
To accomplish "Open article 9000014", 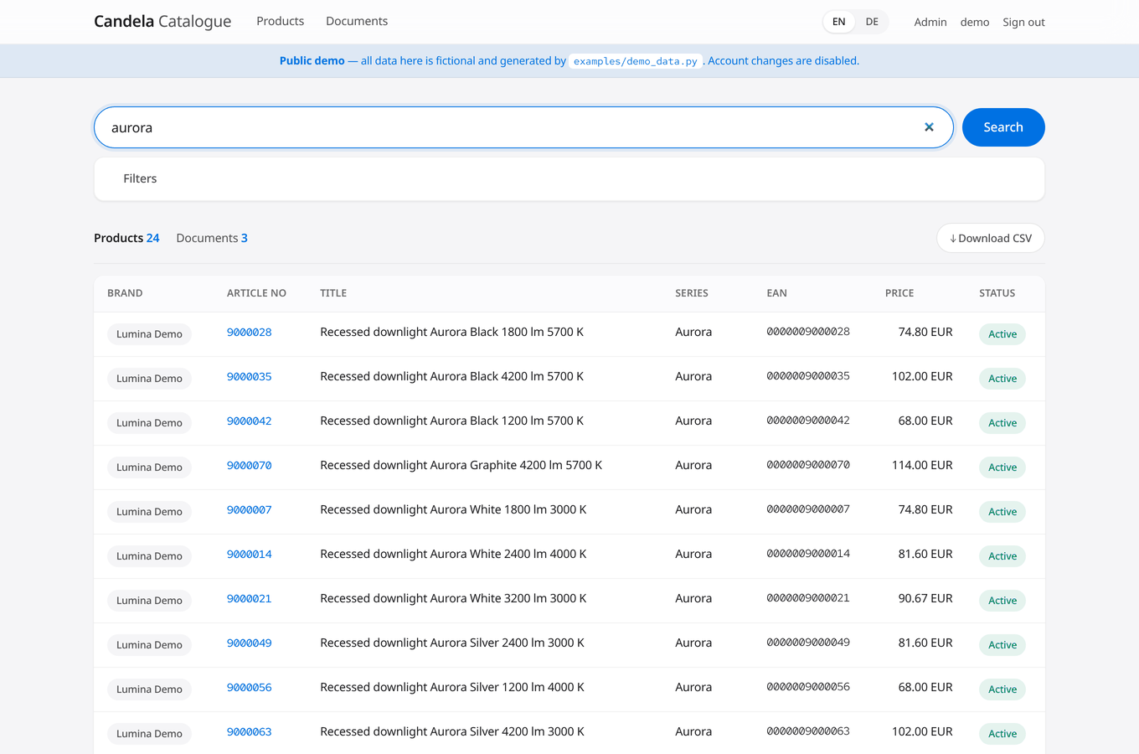I will click(x=249, y=555).
